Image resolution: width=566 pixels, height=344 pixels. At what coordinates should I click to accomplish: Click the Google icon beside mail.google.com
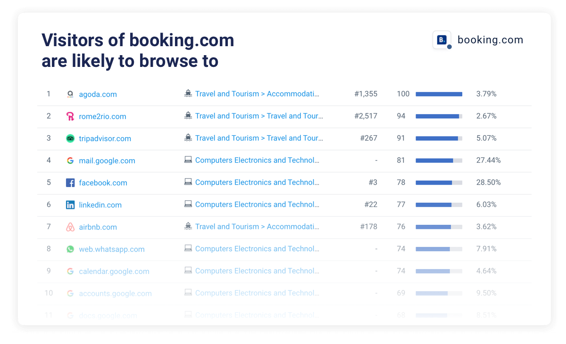tap(70, 161)
